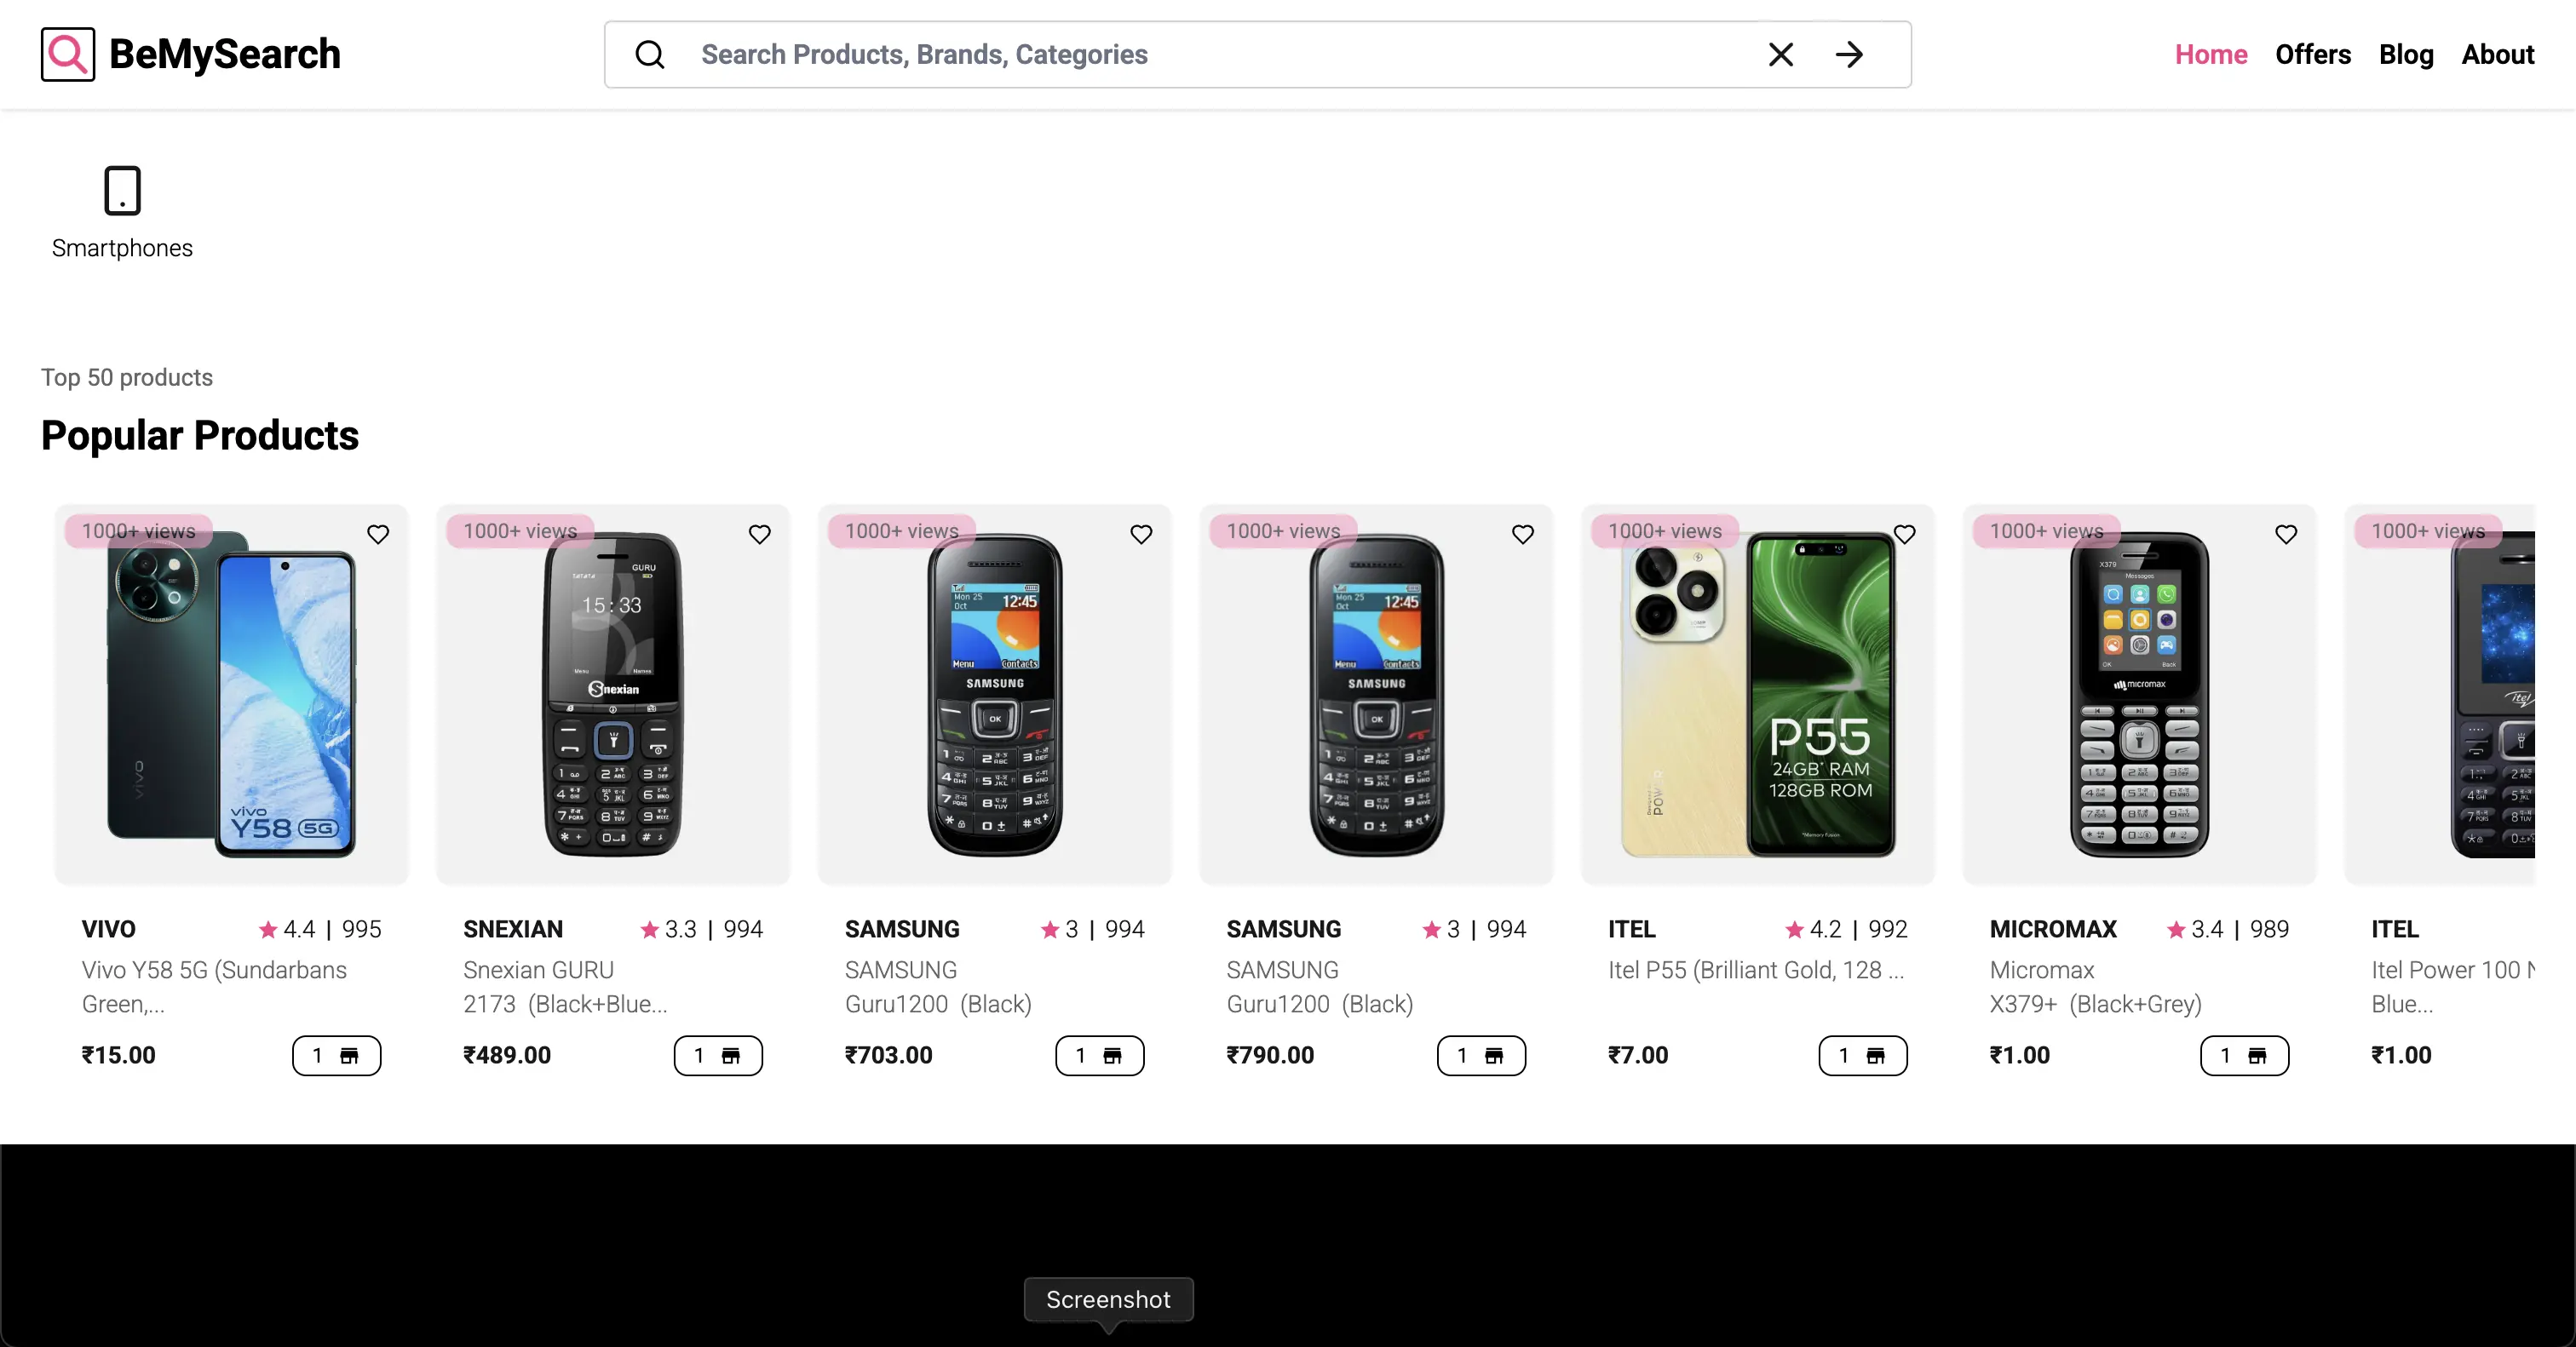
Task: Navigate to the About page
Action: [2498, 54]
